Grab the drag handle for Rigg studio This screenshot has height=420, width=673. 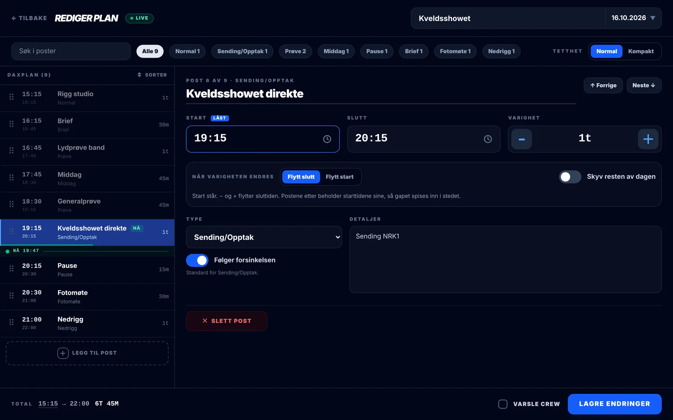pos(11,97)
